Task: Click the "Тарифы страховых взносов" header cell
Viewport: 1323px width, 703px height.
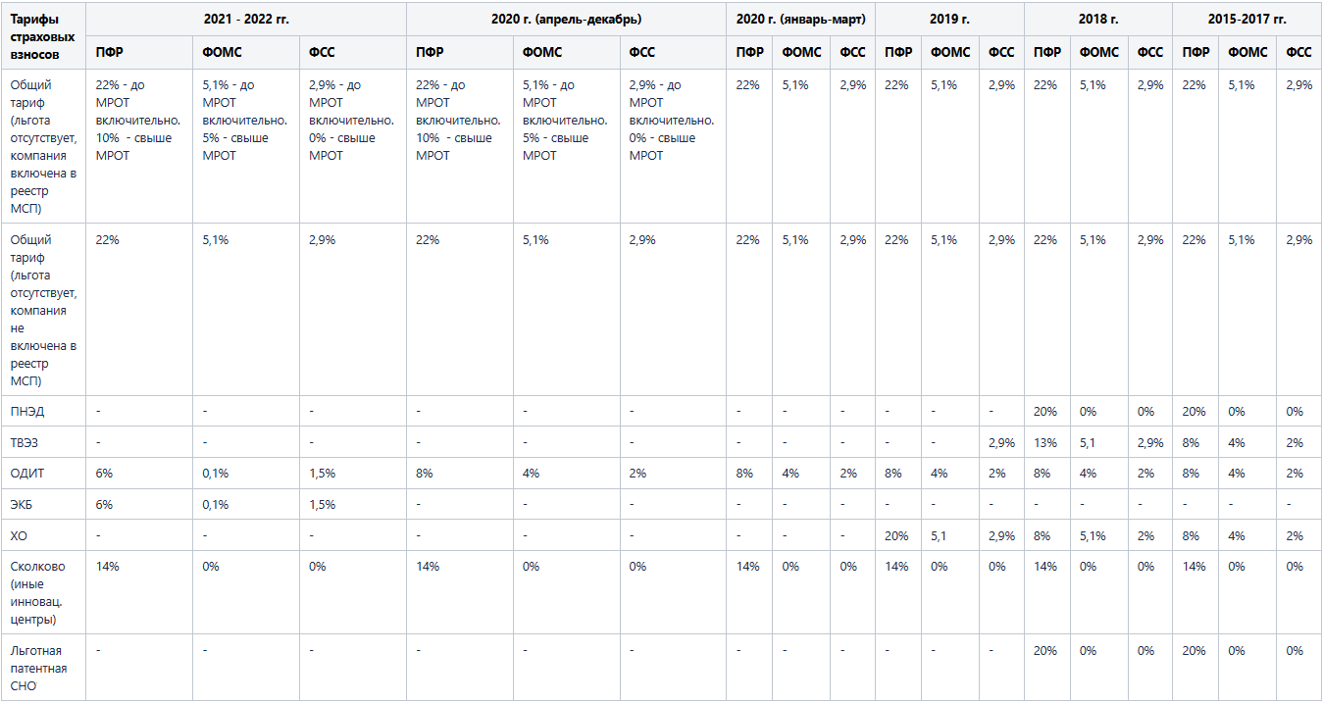Action: point(42,36)
